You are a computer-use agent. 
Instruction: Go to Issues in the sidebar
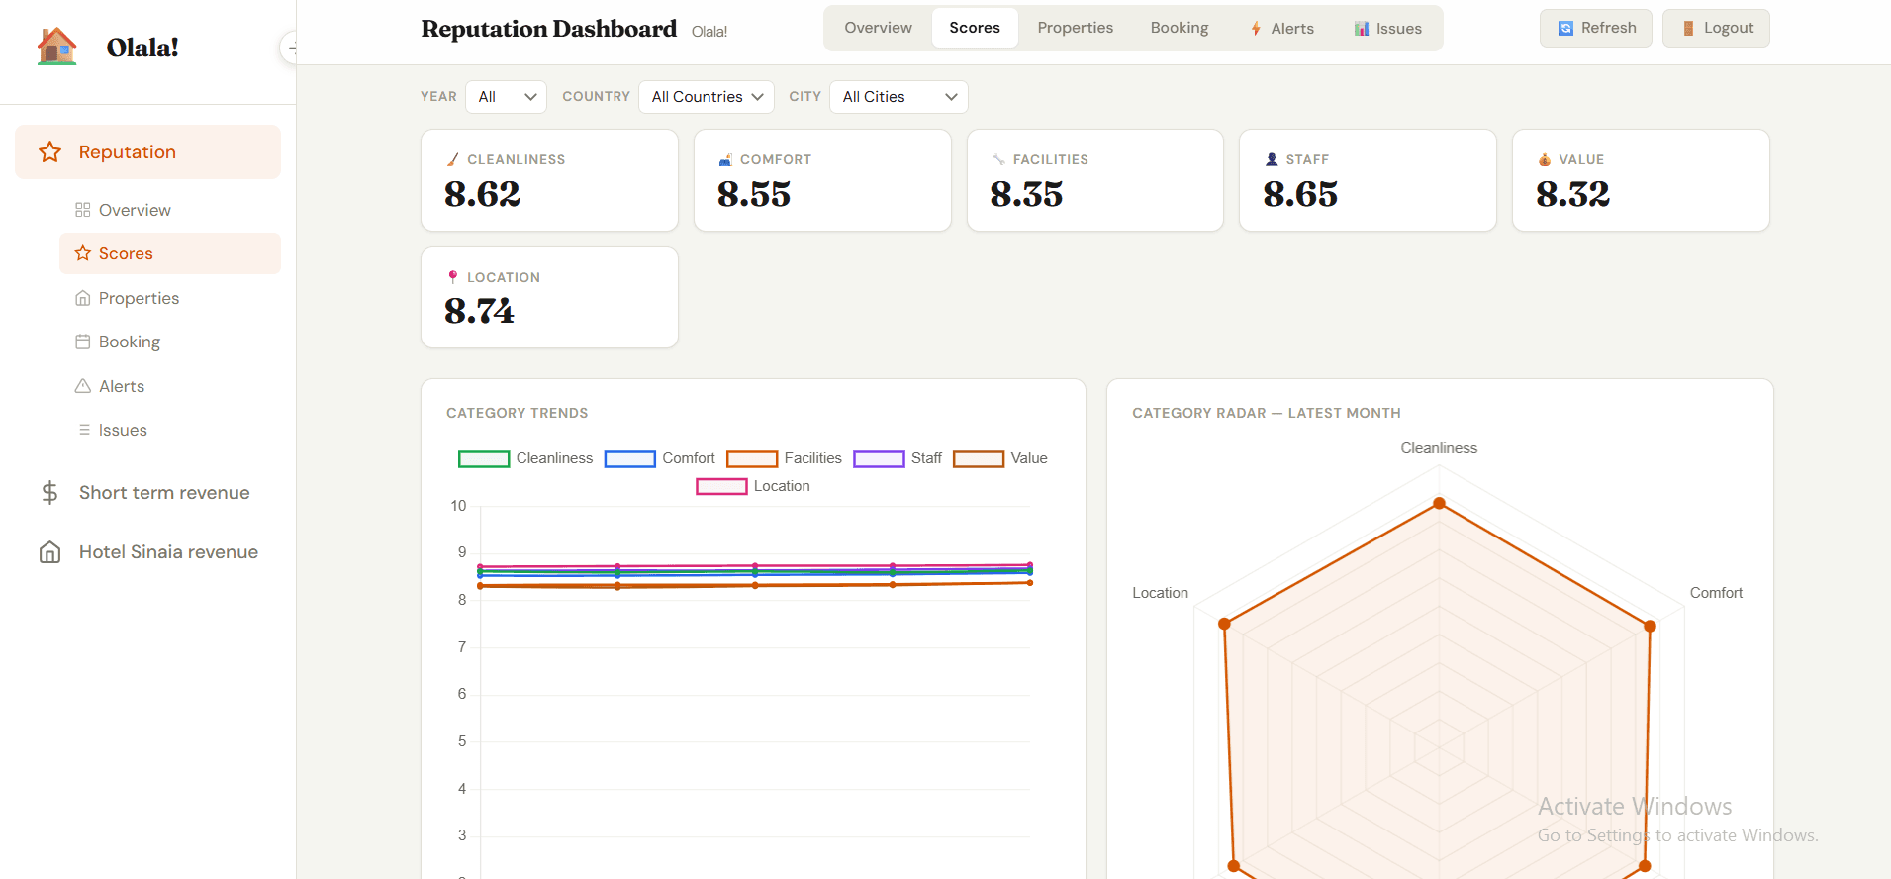[x=170, y=430]
